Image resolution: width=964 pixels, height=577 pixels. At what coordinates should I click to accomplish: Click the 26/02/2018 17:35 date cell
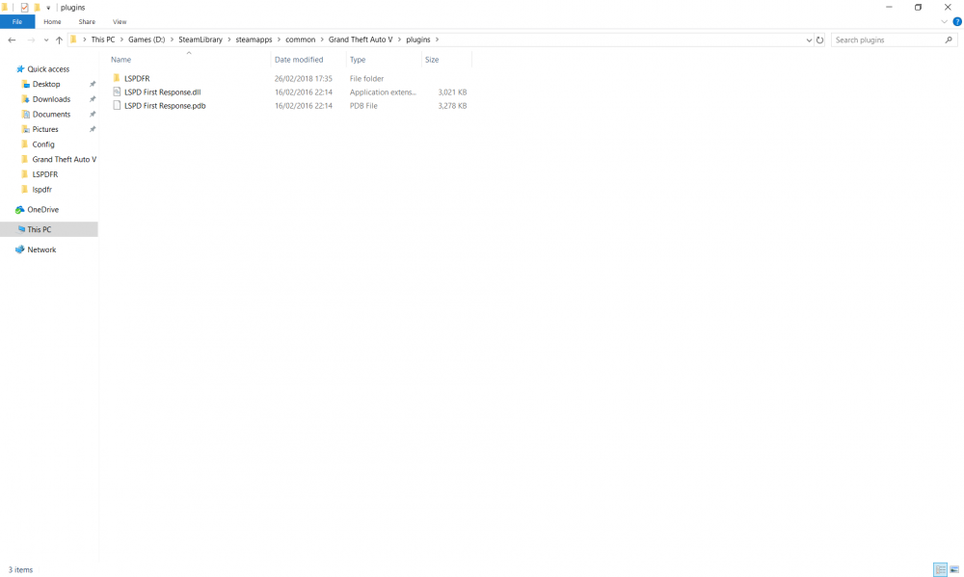click(303, 79)
